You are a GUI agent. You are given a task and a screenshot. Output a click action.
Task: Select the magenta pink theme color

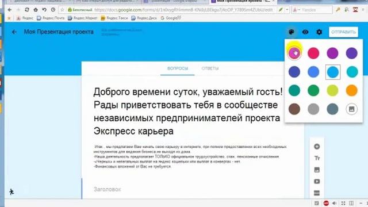pyautogui.click(x=294, y=53)
